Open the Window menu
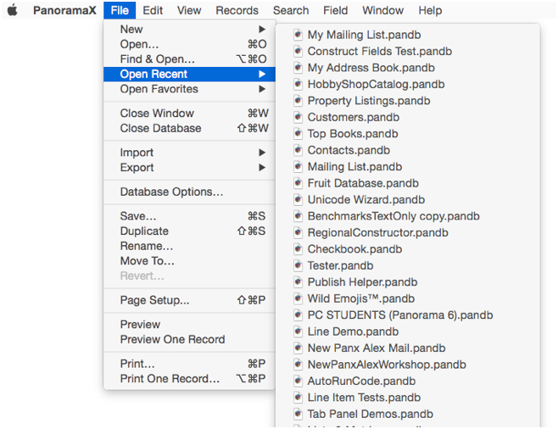Screen dimensions: 558x429 [383, 10]
